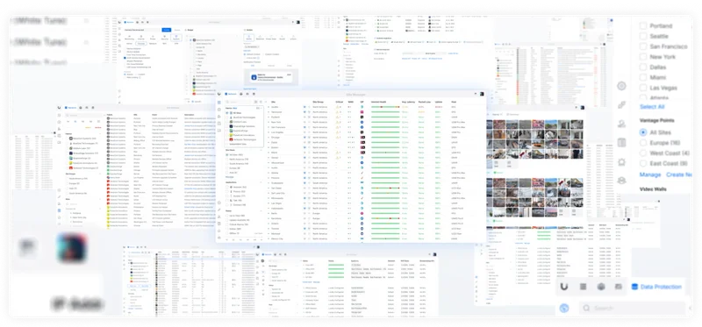Click the blue sites list icon in Site Manager sidebar
Viewport: 702px width, 327px height.
pyautogui.click(x=218, y=103)
